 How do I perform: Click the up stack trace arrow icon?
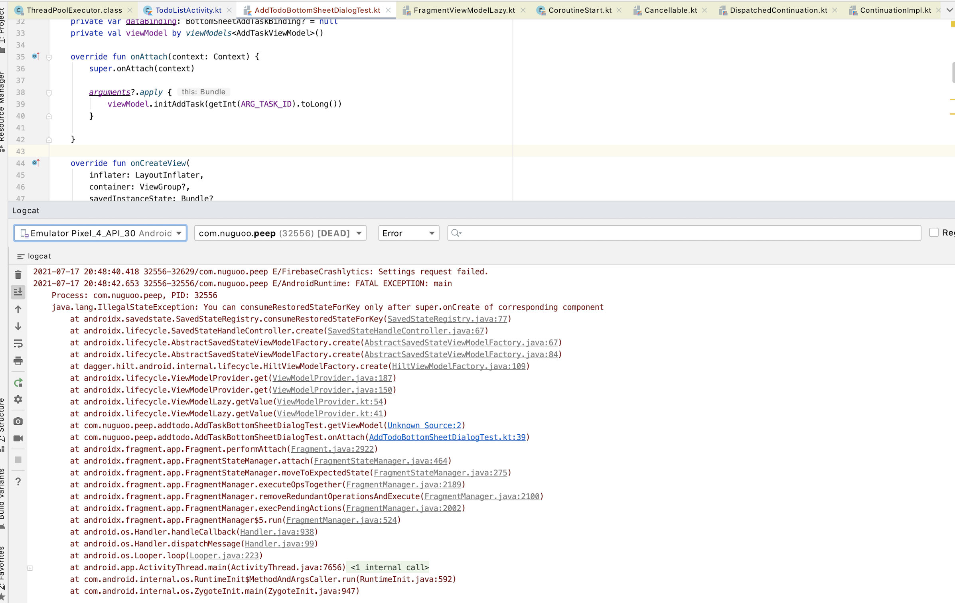point(18,309)
